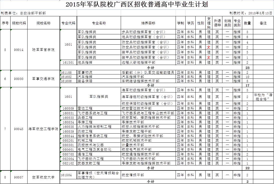Select the 空军航空大学 school name cell
The image size is (274, 184).
coord(44,177)
